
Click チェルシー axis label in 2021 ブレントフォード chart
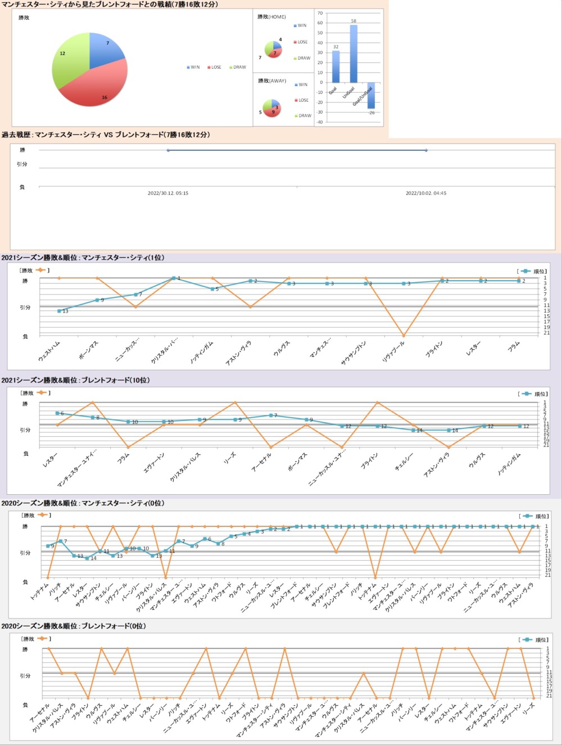404,462
